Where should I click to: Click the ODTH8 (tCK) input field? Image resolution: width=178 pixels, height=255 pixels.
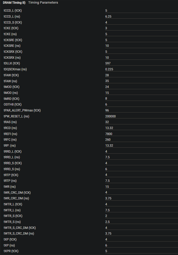tap(142, 104)
